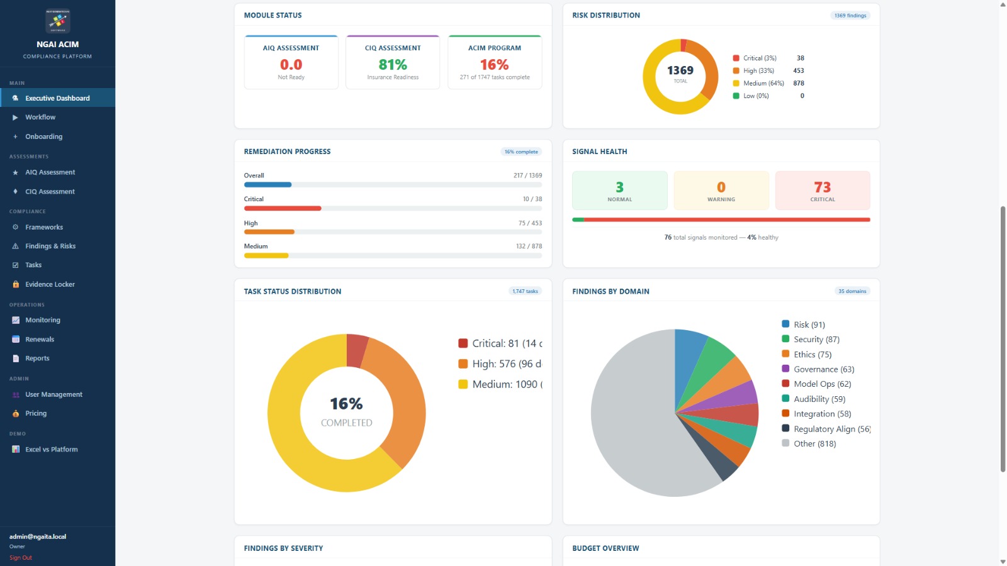Screen dimensions: 1007x566
Task: Click the Overall remediation progress bar
Action: 393,185
